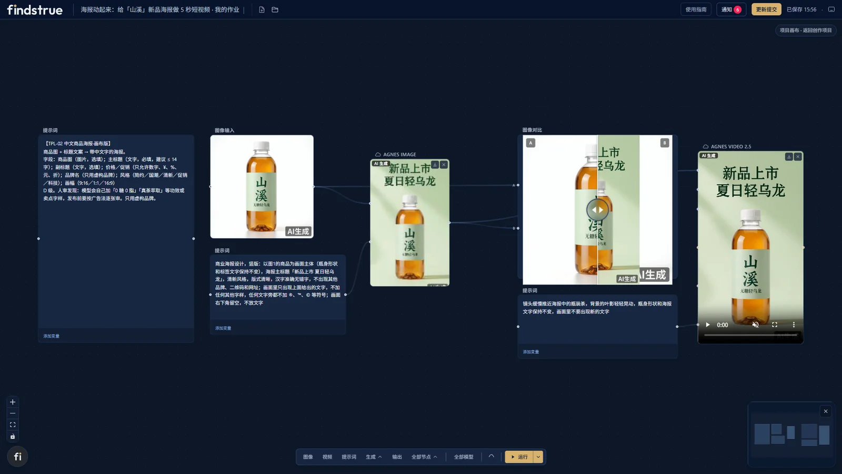Play the generated video
The width and height of the screenshot is (842, 474).
pos(708,325)
